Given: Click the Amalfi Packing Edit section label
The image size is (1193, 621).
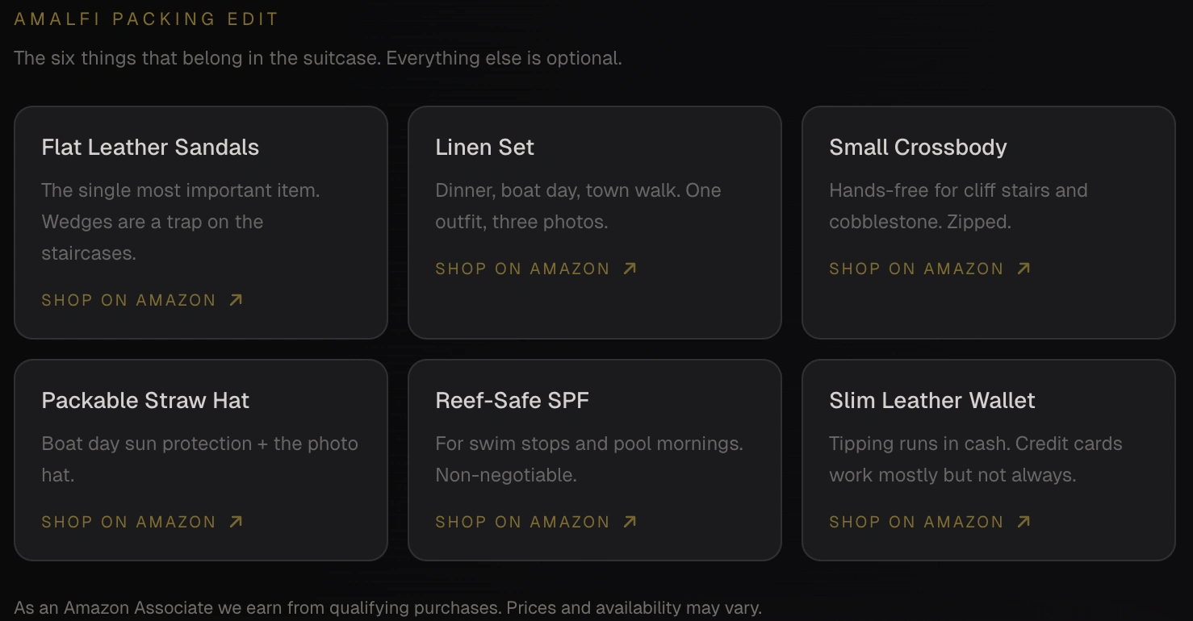Looking at the screenshot, I should tap(146, 19).
